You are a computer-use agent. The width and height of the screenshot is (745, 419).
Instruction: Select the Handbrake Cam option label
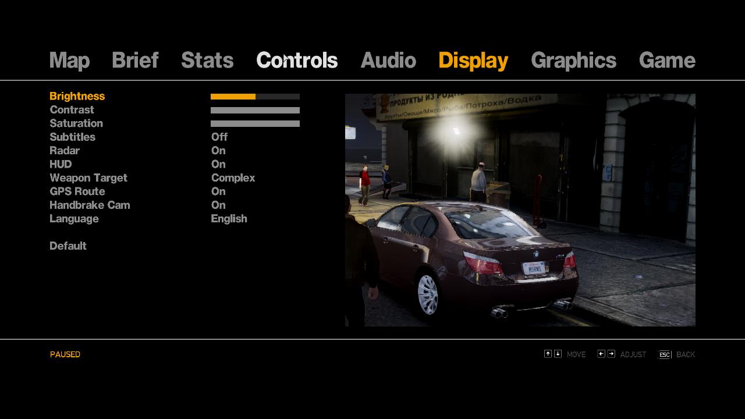click(90, 205)
